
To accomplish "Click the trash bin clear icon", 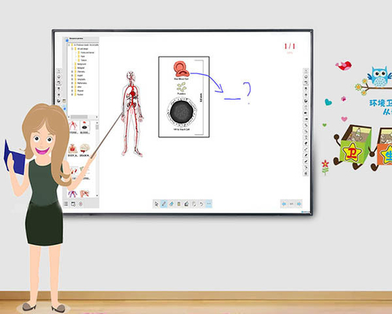I will point(179,204).
